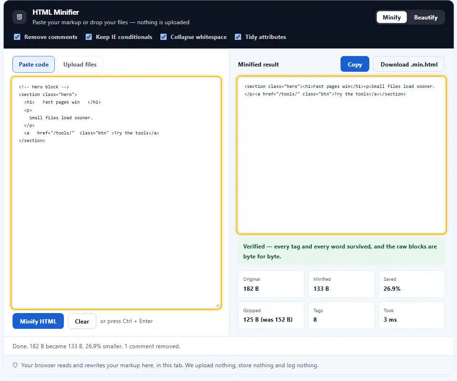Select the Minified 133 B stat card
The height and width of the screenshot is (381, 457).
click(x=341, y=284)
